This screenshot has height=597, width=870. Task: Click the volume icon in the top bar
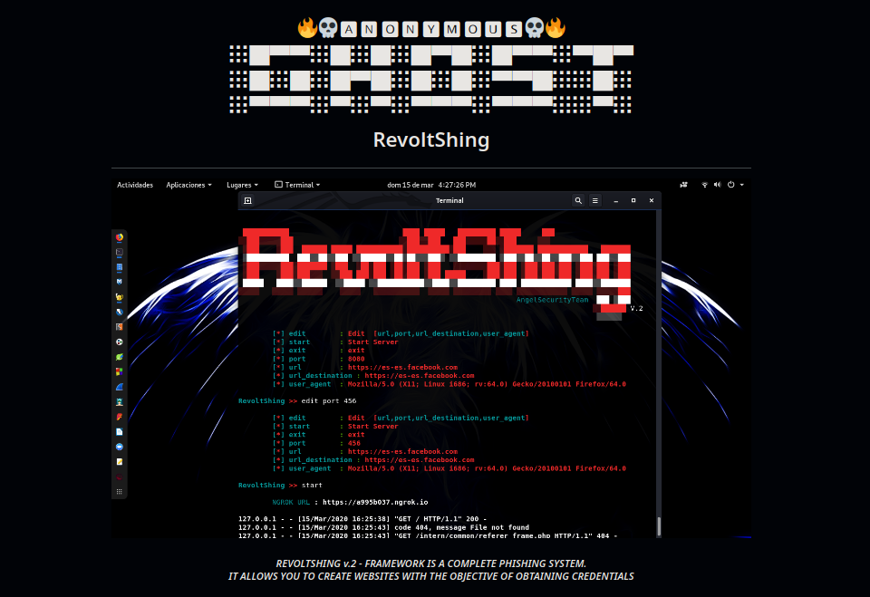(x=717, y=184)
